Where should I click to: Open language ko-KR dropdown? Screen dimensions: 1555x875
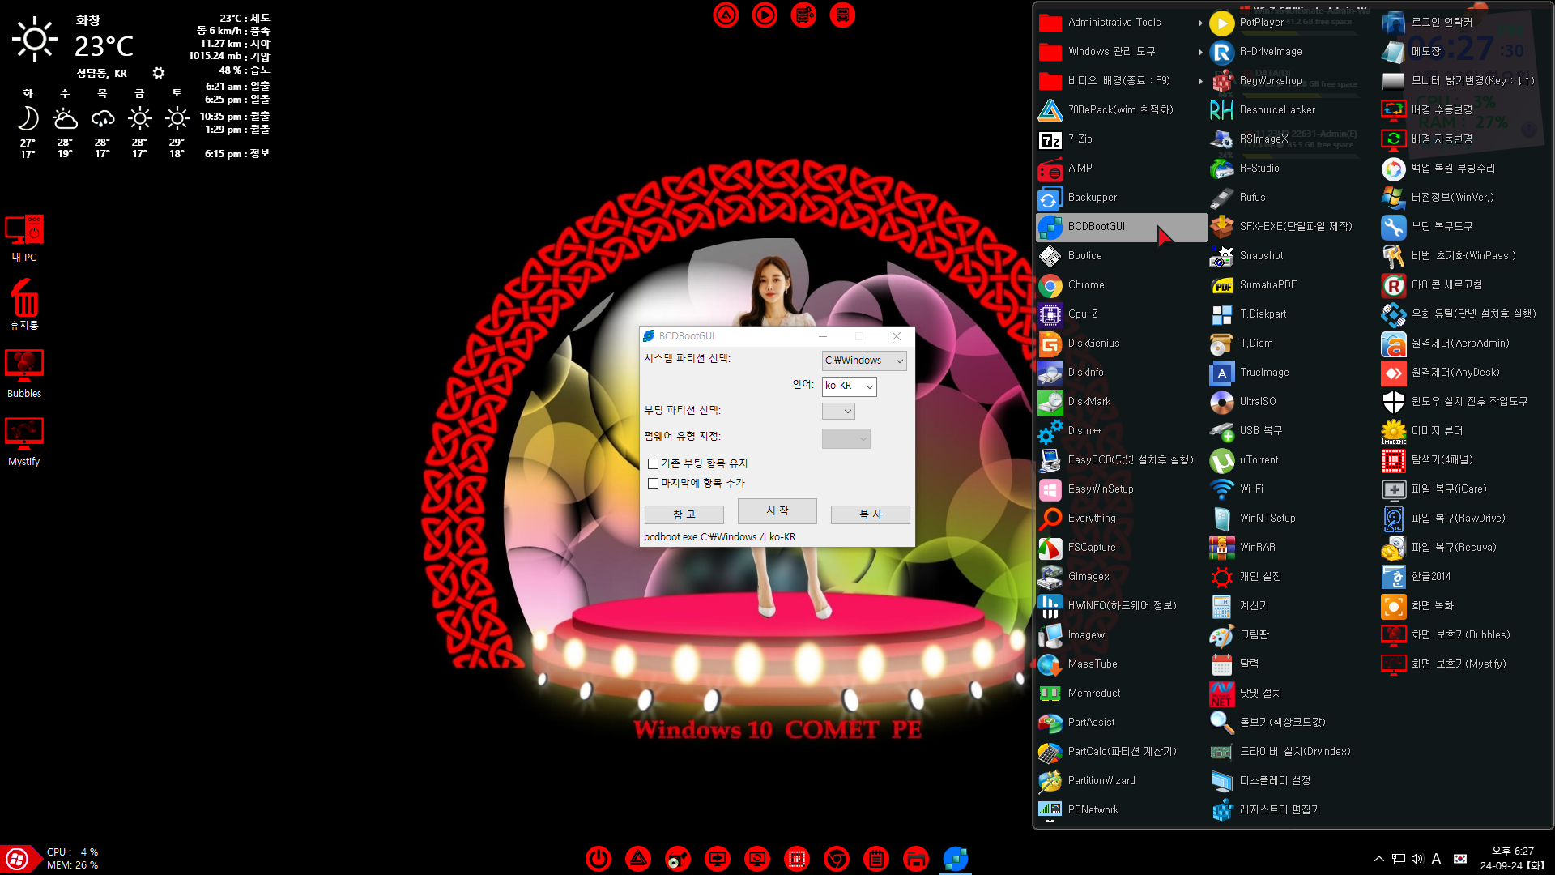tap(849, 386)
